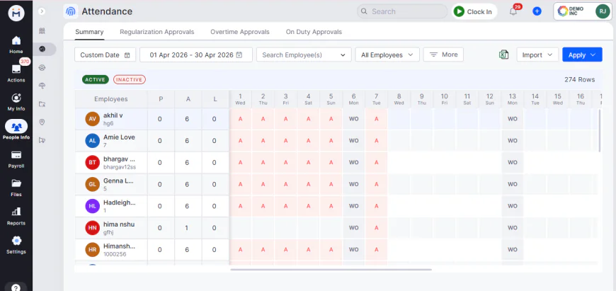Expand the Import dropdown

coord(537,55)
